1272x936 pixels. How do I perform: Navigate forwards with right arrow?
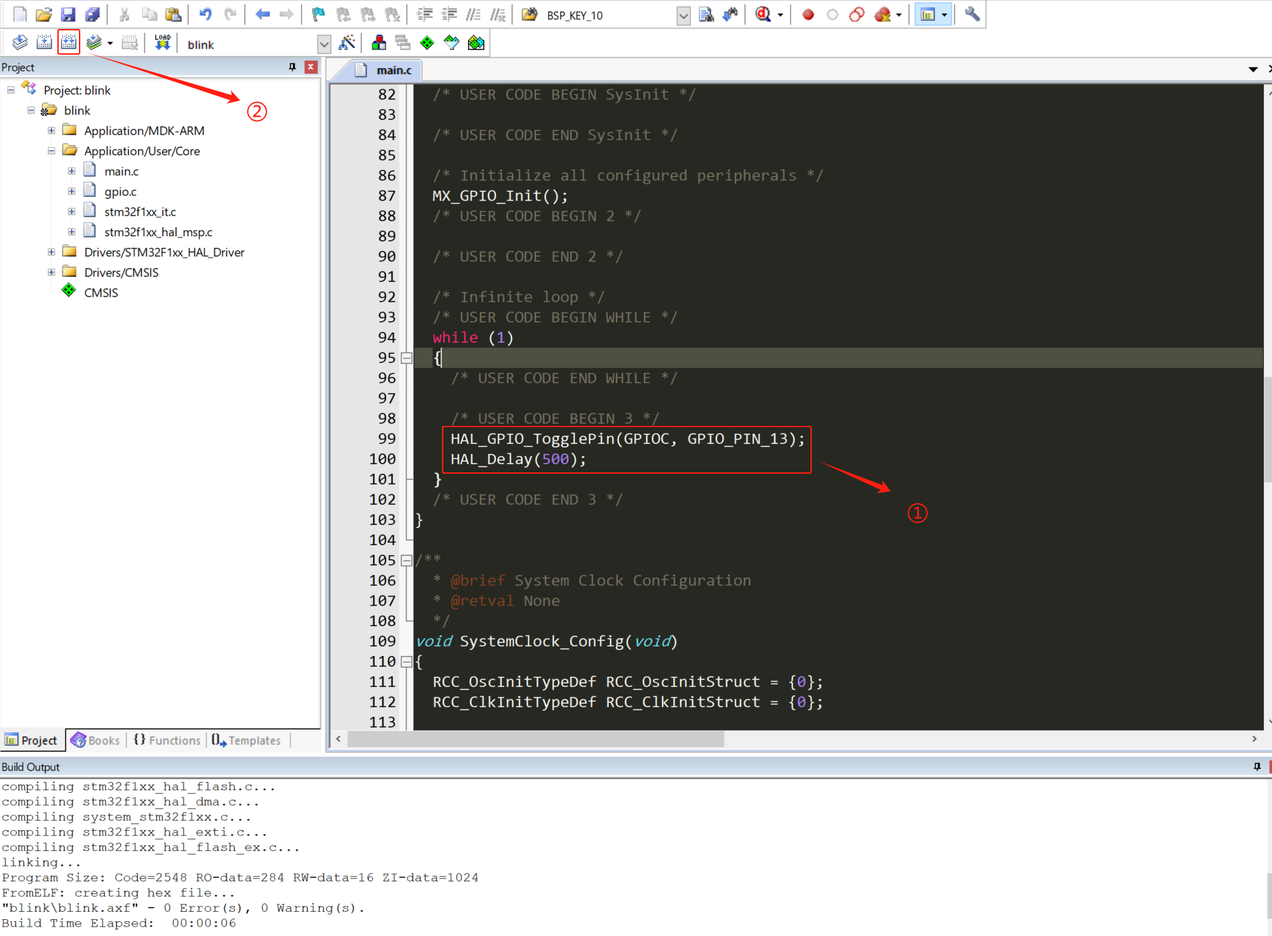pos(287,14)
